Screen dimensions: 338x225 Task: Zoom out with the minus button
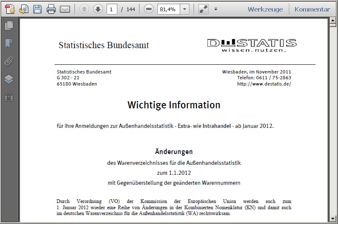tap(149, 9)
